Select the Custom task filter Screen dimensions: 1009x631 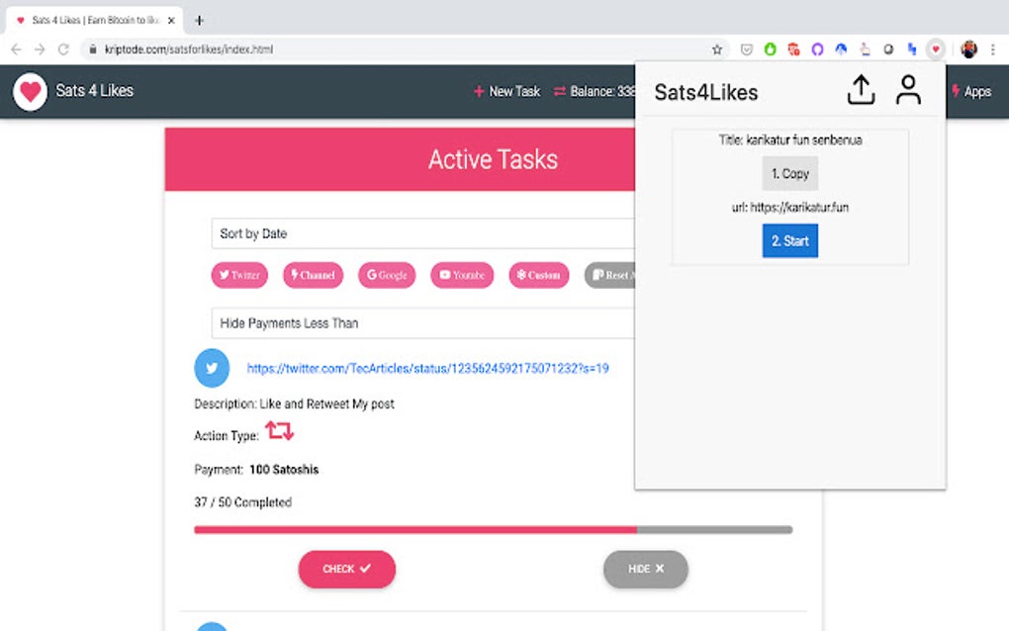tap(538, 275)
